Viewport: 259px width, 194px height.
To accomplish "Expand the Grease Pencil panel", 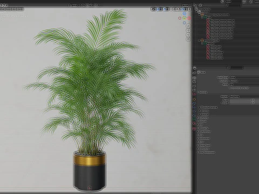I will coord(204,145).
